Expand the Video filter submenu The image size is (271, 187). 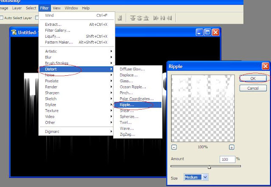pyautogui.click(x=76, y=116)
